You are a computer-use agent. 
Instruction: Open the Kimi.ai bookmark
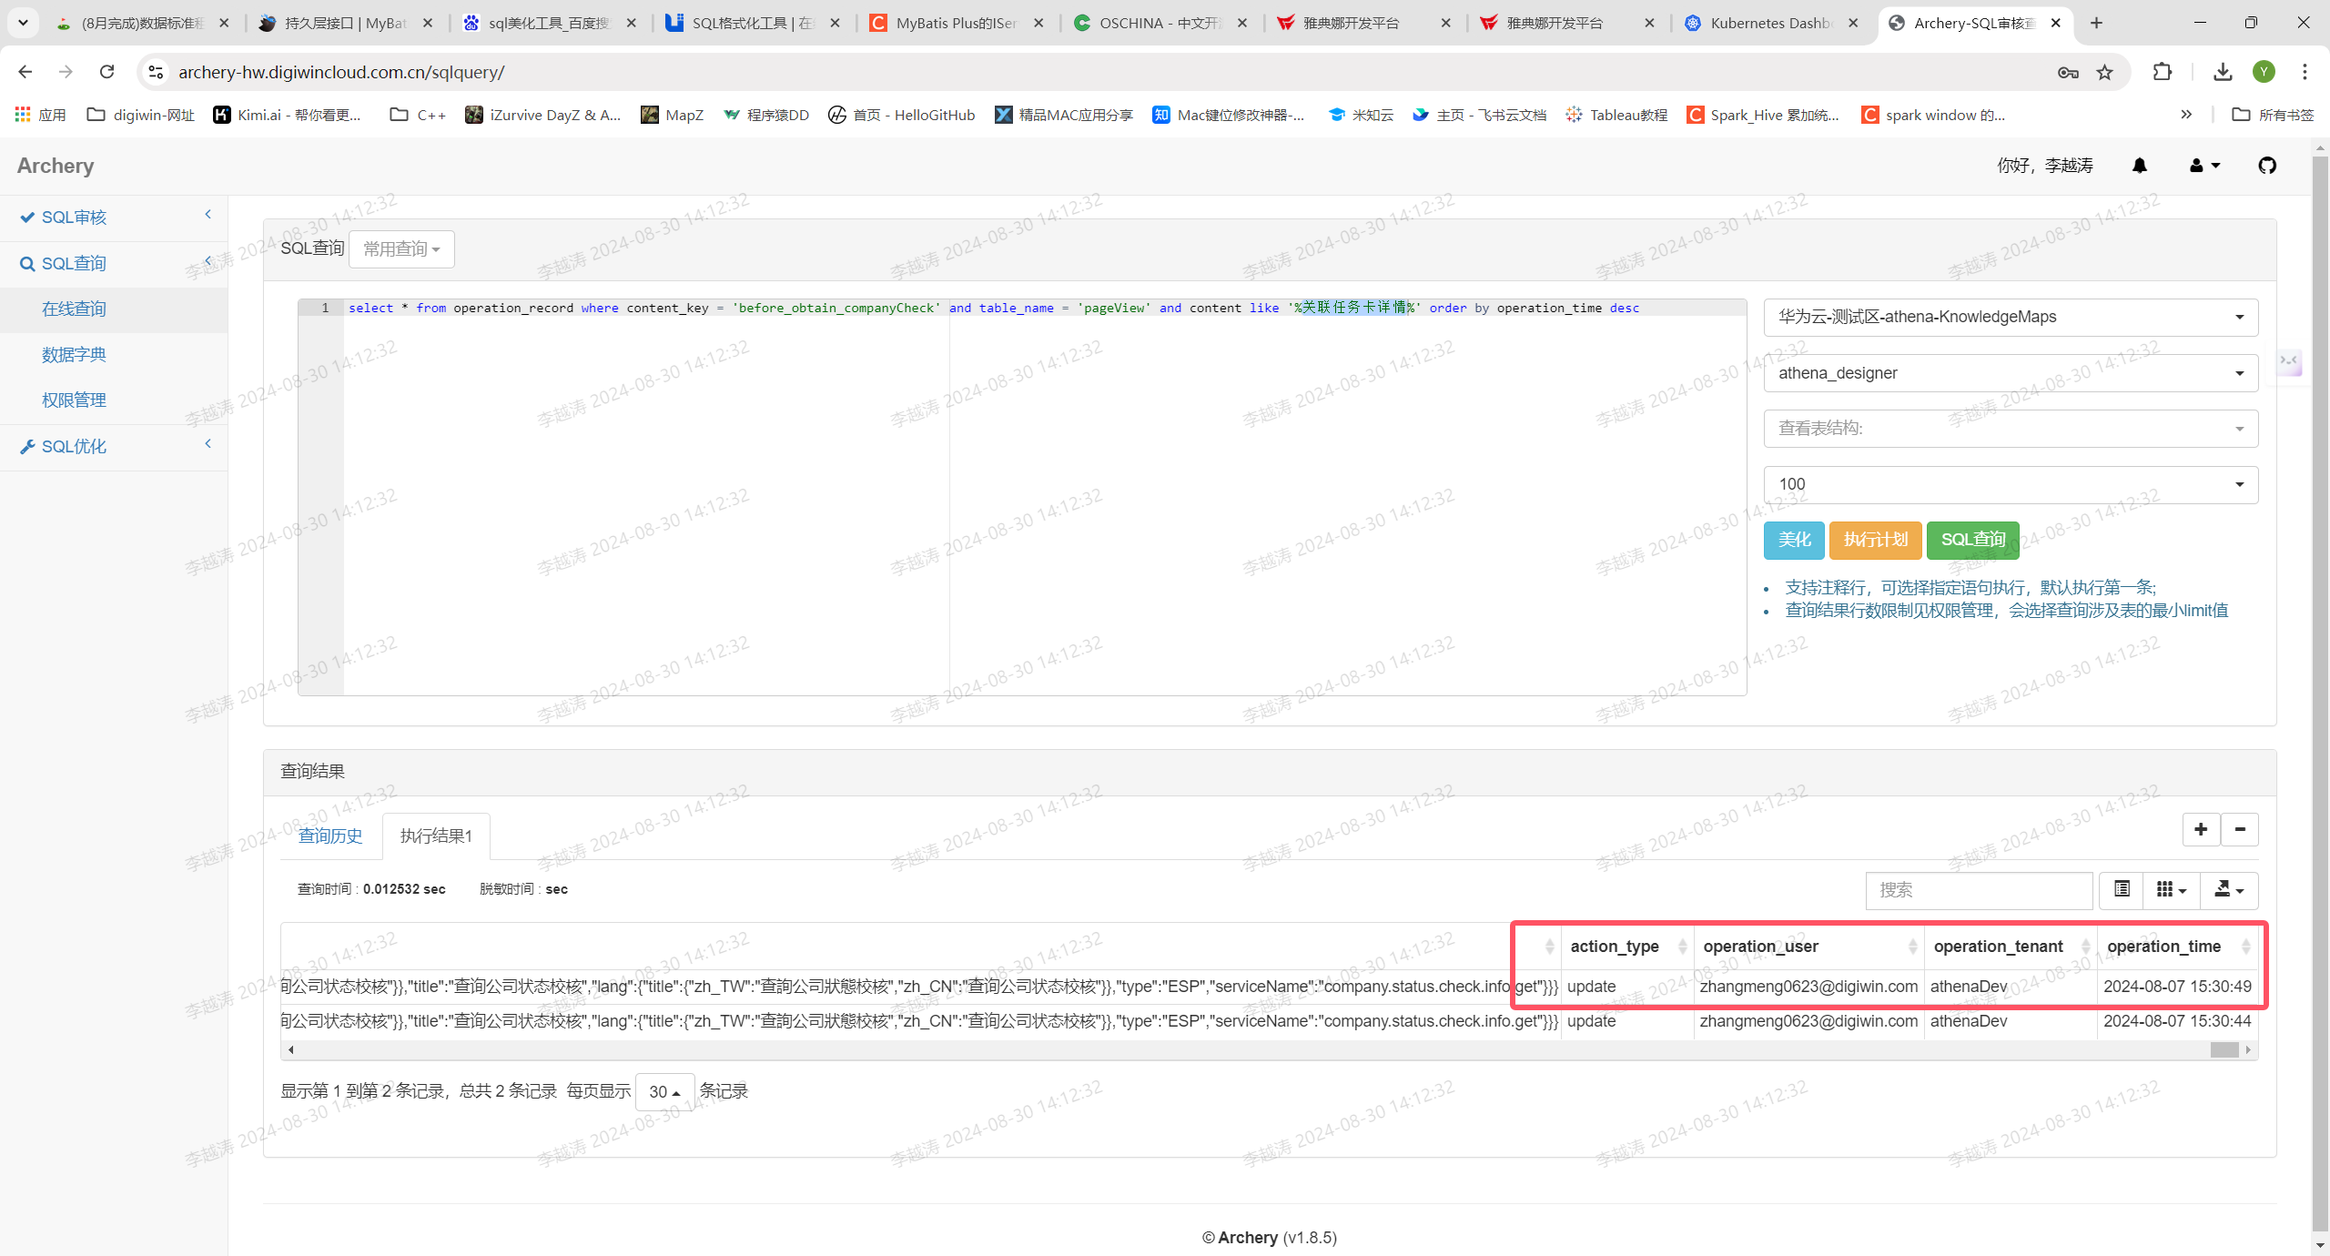click(x=288, y=115)
